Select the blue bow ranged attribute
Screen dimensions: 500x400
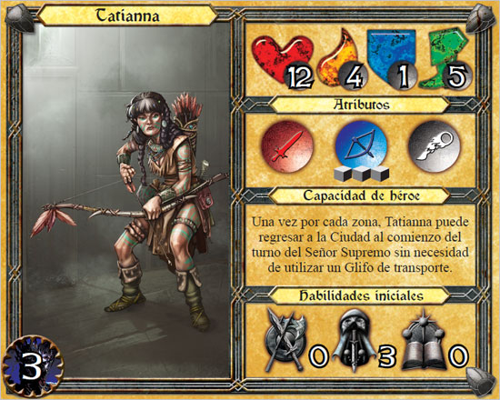click(x=361, y=145)
